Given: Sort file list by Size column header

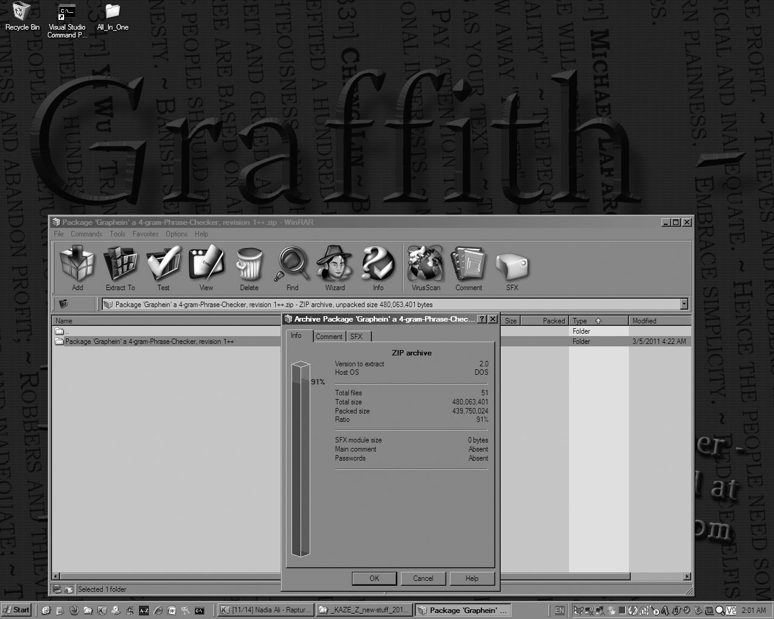Looking at the screenshot, I should [510, 321].
